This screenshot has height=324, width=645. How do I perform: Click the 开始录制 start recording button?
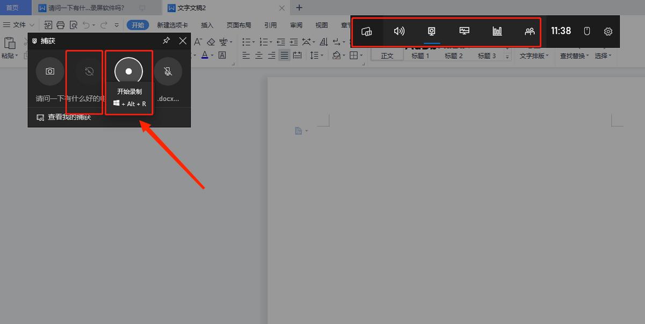tap(128, 71)
